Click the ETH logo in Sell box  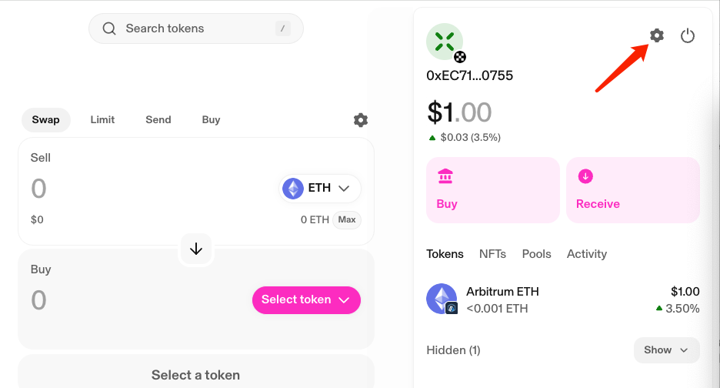293,189
